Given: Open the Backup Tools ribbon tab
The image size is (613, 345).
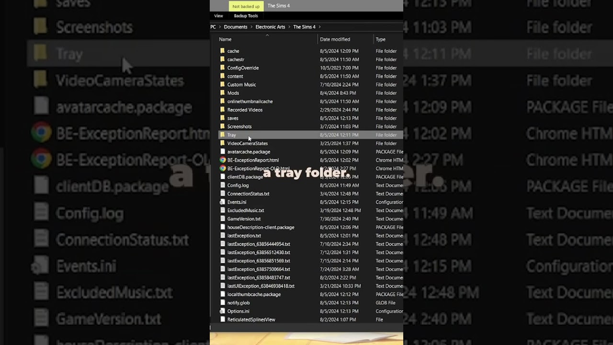Looking at the screenshot, I should pos(246,16).
